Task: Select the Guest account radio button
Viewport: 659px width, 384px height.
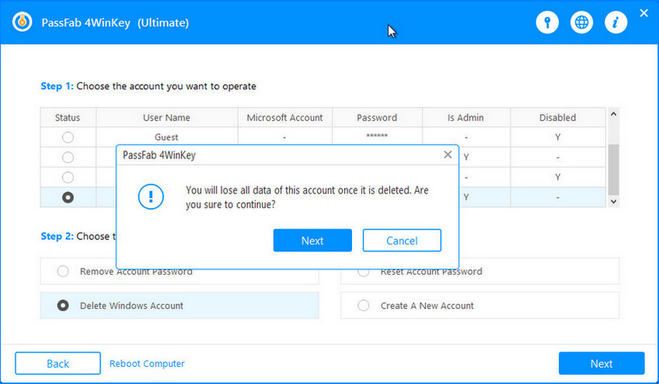Action: click(x=67, y=137)
